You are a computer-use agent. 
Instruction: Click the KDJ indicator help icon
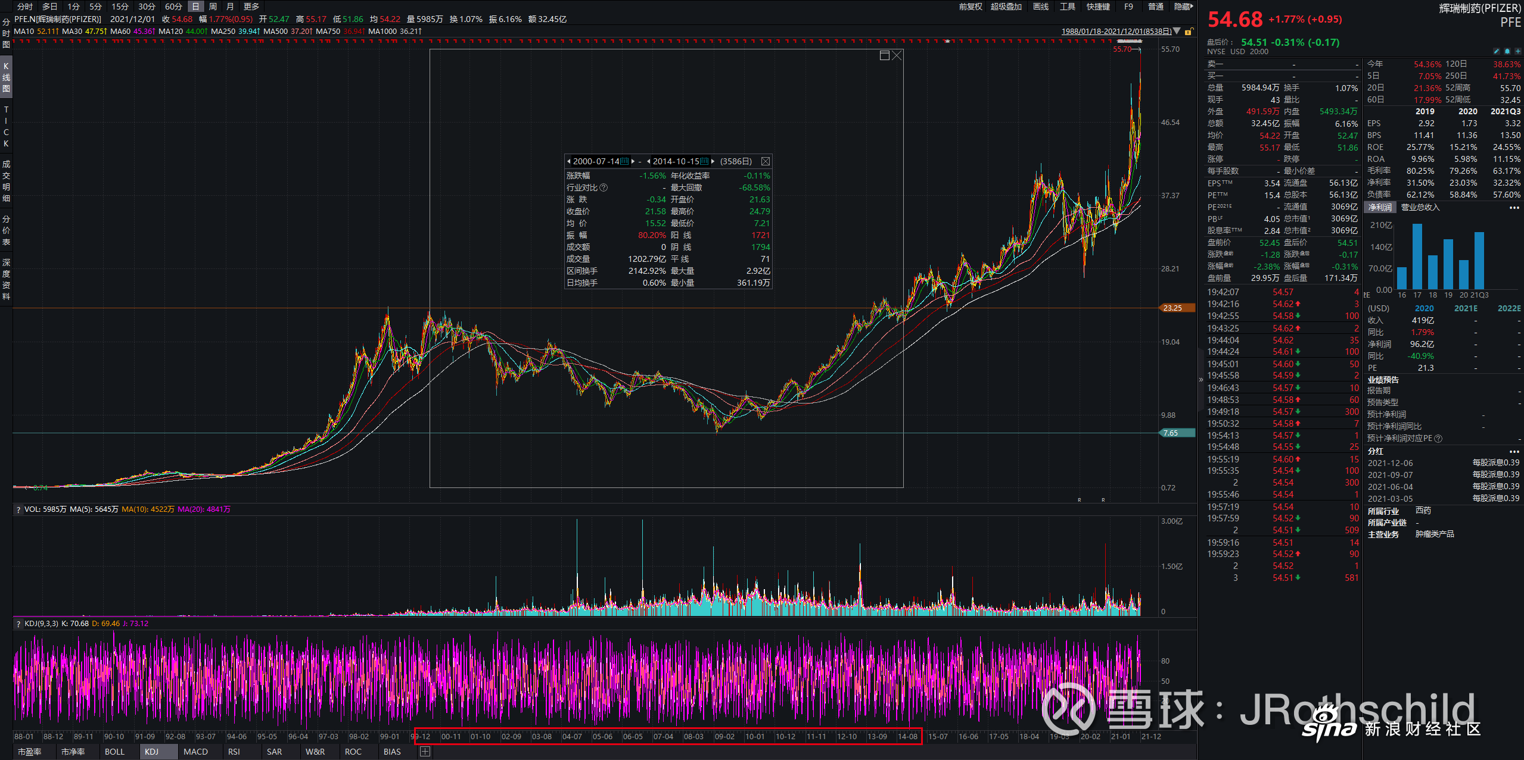click(18, 624)
